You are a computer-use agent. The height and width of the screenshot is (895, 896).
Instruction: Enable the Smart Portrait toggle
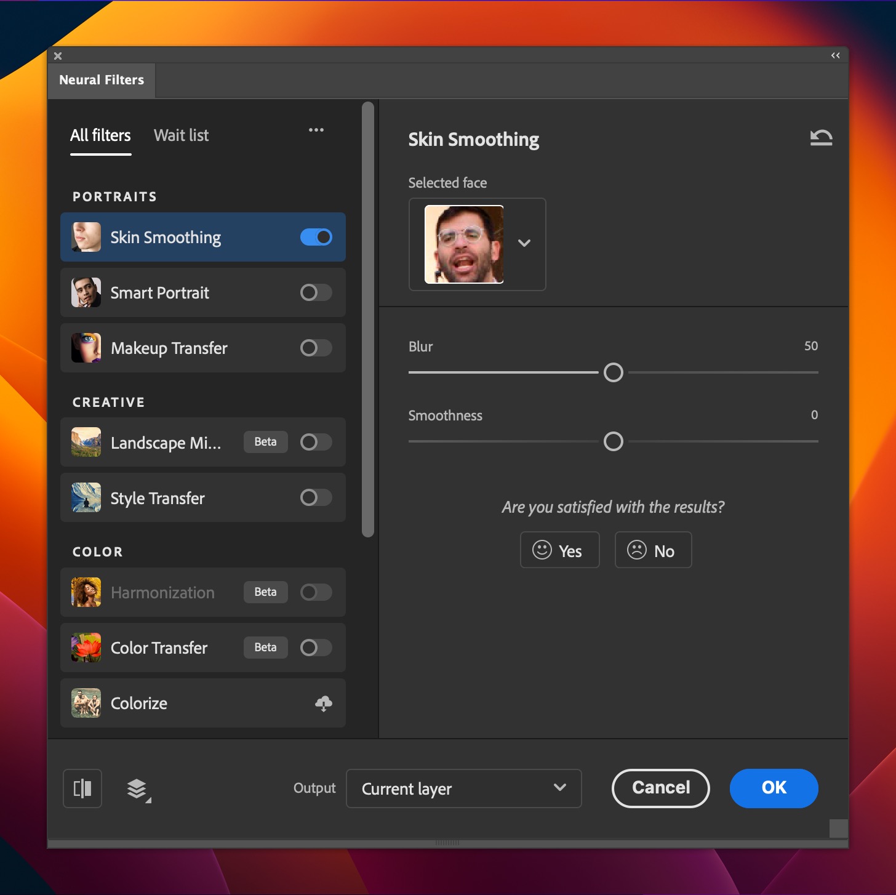coord(316,292)
